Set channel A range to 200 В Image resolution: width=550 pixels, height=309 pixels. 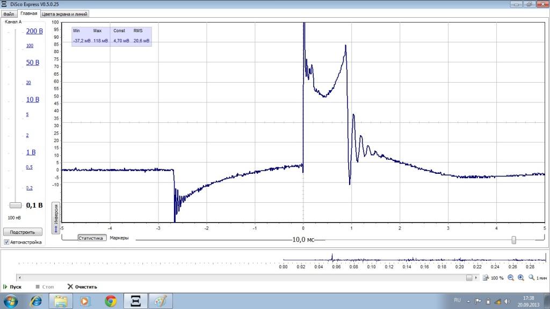[34, 31]
